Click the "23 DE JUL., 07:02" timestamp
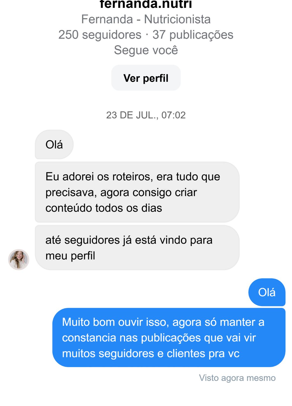 [x=146, y=115]
